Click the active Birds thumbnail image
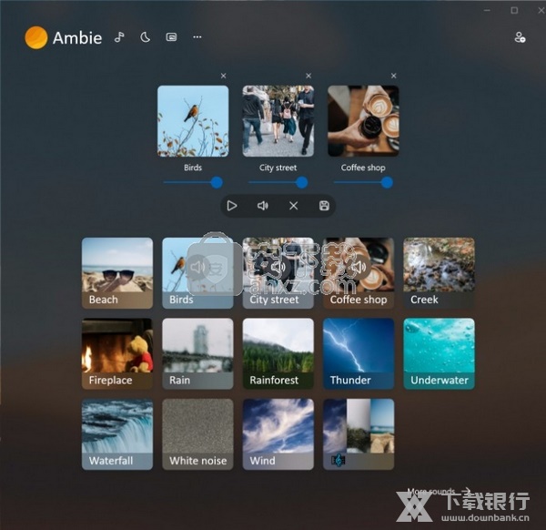The width and height of the screenshot is (546, 530). [x=193, y=121]
